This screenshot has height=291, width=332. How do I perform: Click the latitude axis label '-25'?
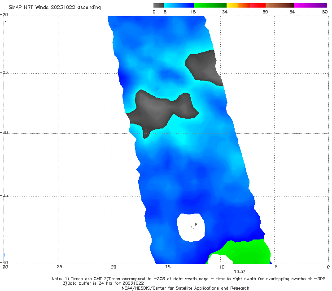[4, 72]
